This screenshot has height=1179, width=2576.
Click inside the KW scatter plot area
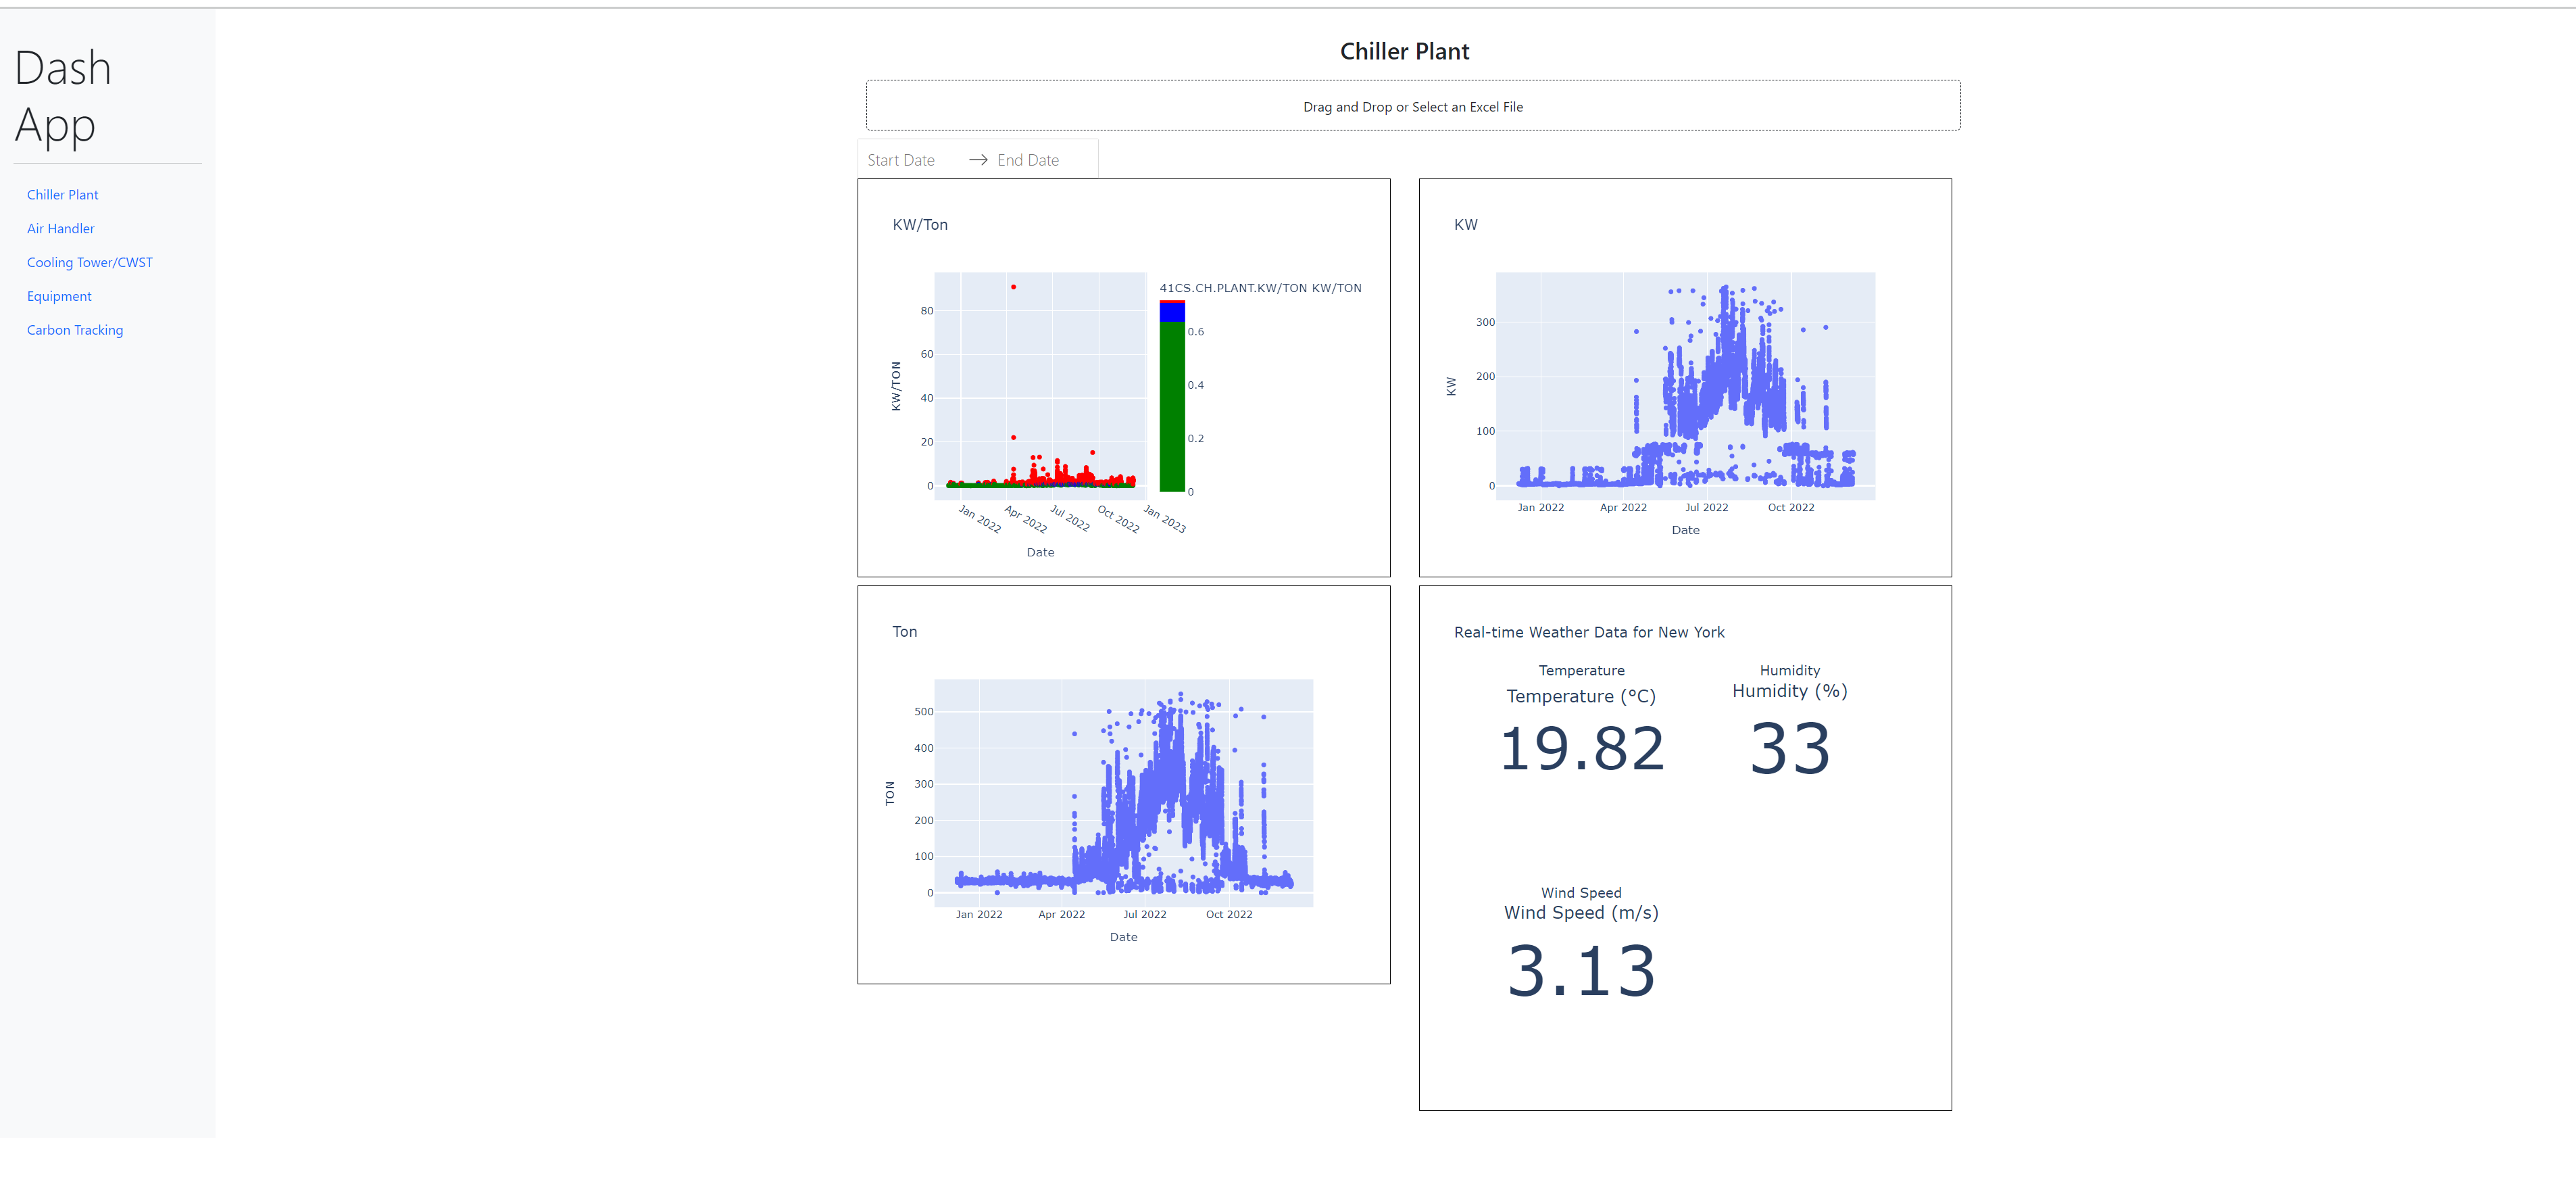(1685, 385)
